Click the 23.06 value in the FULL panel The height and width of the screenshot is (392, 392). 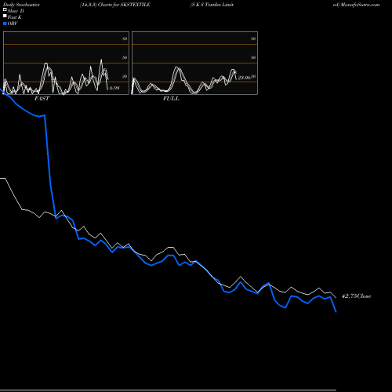click(244, 78)
